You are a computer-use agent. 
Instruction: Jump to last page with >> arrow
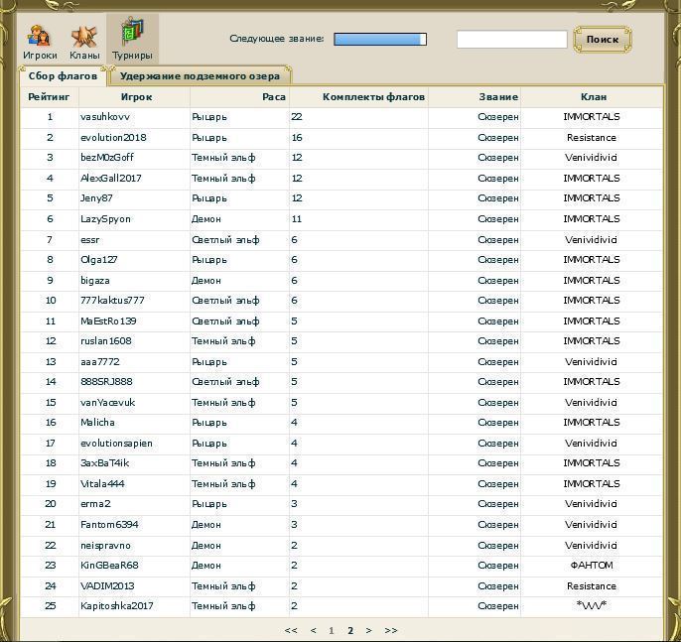(391, 630)
